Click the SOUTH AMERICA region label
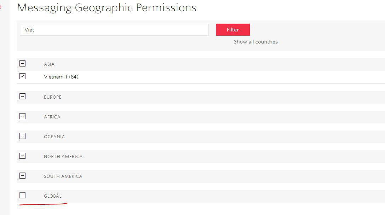385x215 pixels. click(x=63, y=176)
